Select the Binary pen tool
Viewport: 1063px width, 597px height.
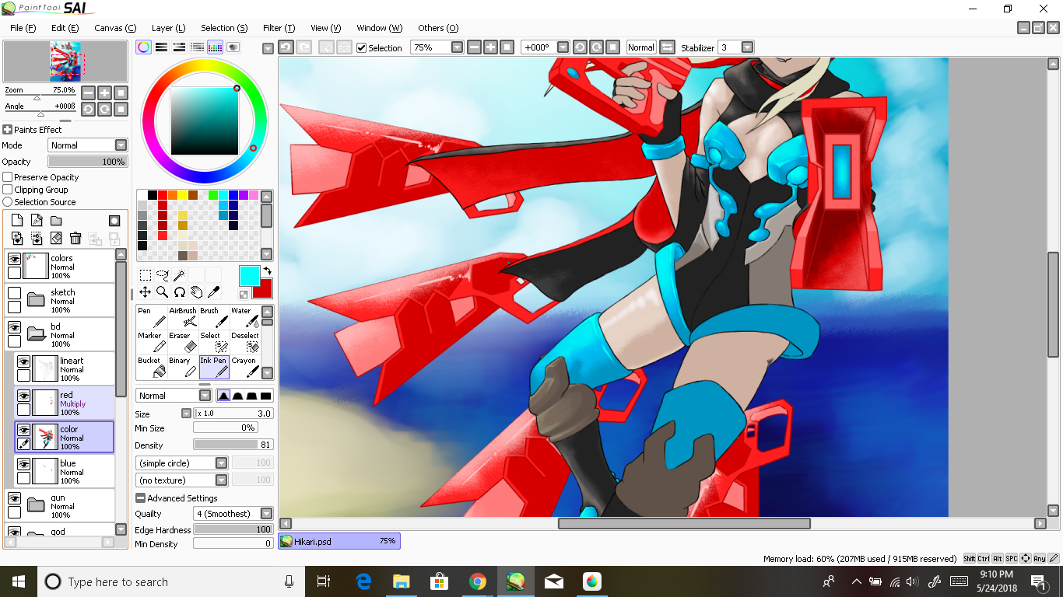pyautogui.click(x=183, y=367)
